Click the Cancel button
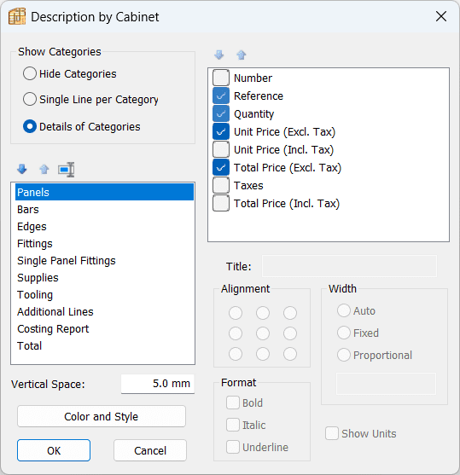Viewport: 460px width, 475px height. [x=150, y=450]
